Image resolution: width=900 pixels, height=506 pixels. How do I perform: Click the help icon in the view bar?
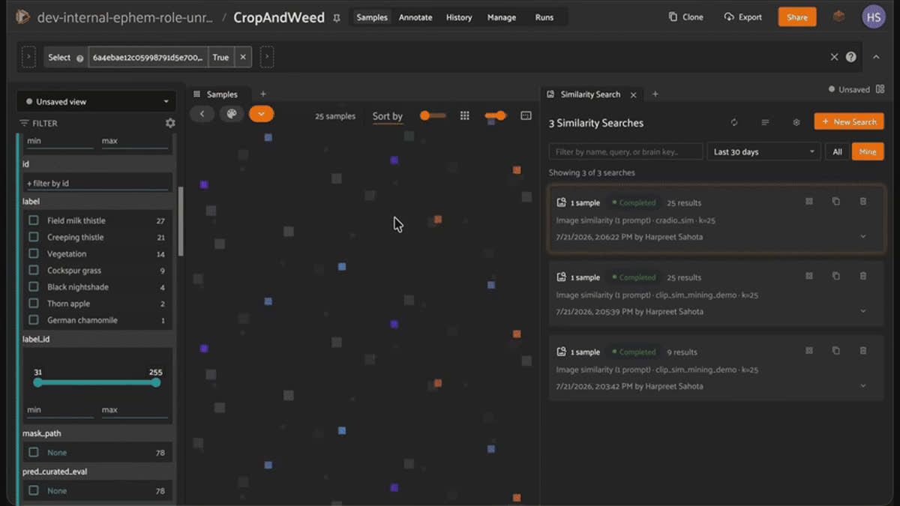(851, 57)
